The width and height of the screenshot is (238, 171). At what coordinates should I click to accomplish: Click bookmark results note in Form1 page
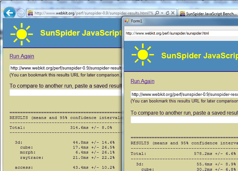(x=184, y=101)
